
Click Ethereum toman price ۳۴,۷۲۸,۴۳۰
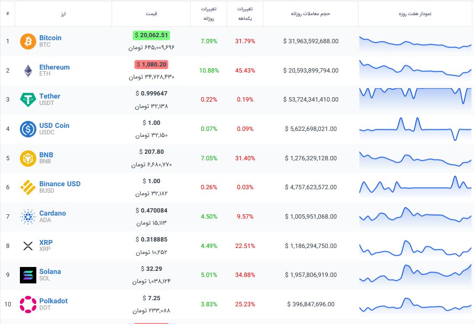click(x=151, y=77)
